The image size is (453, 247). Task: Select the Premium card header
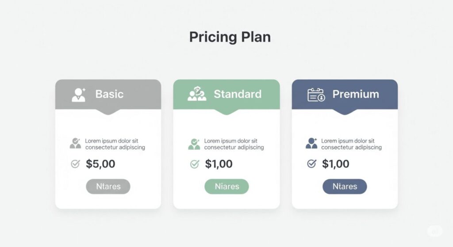(x=345, y=95)
